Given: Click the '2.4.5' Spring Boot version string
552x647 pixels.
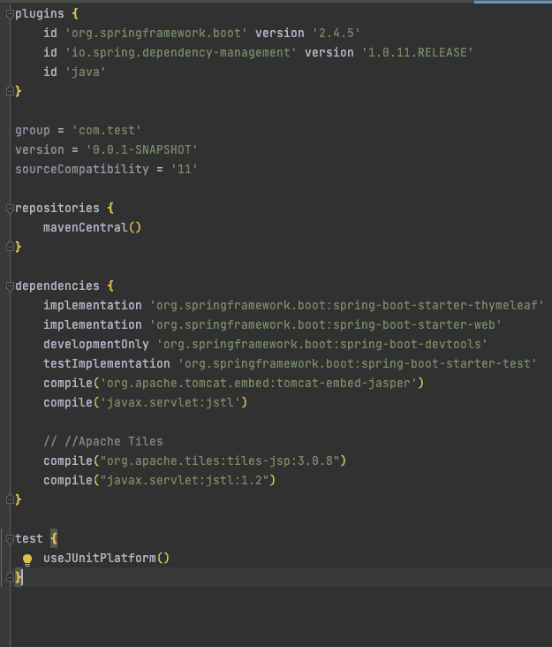Looking at the screenshot, I should (x=336, y=33).
